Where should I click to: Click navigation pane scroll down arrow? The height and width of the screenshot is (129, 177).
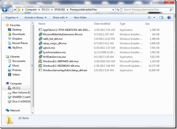[33, 113]
